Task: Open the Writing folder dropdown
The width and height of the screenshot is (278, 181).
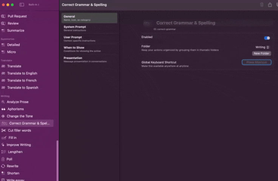Action: click(262, 47)
